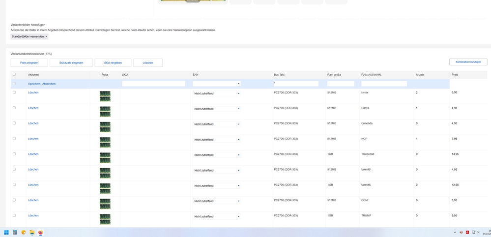
Task: Select the TRUMP row checkbox
Action: pyautogui.click(x=14, y=215)
